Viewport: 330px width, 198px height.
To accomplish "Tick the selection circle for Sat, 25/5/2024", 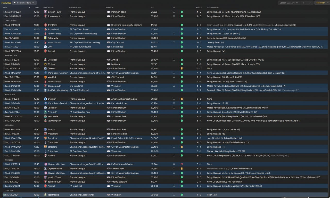I will 4,186.
